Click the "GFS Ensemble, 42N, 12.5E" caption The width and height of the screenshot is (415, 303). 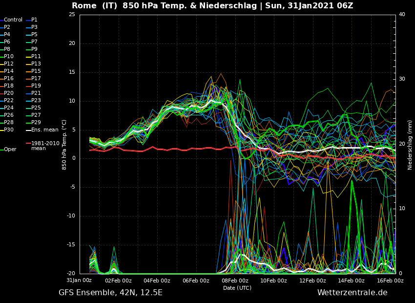pos(110,293)
